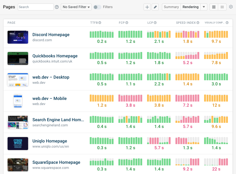The width and height of the screenshot is (236, 174).
Task: Click the web.dev Desktop page thumbnail
Action: point(18,80)
